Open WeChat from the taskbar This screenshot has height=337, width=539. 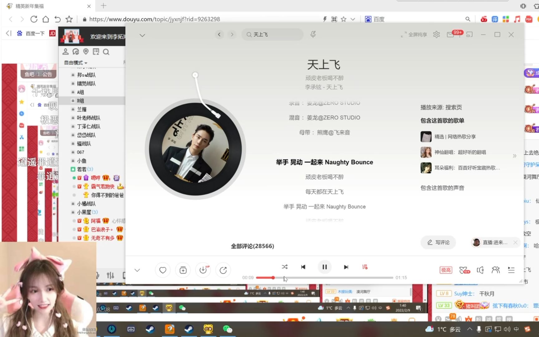pos(227,329)
